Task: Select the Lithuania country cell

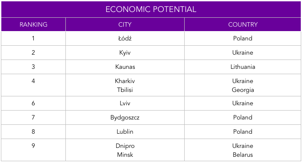Action: (242, 67)
